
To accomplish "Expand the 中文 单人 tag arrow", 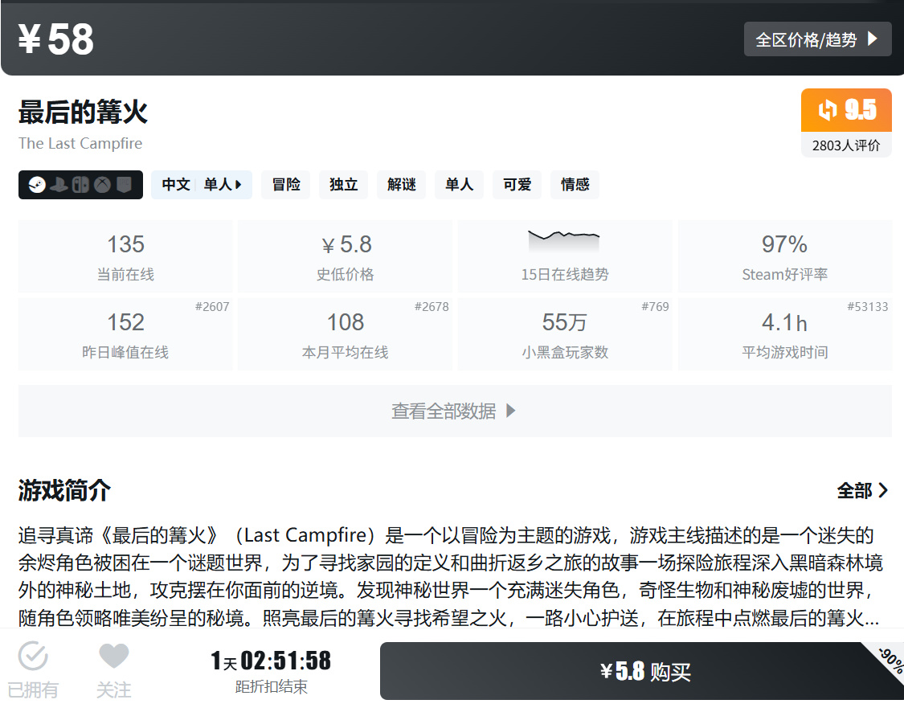I will click(x=239, y=185).
